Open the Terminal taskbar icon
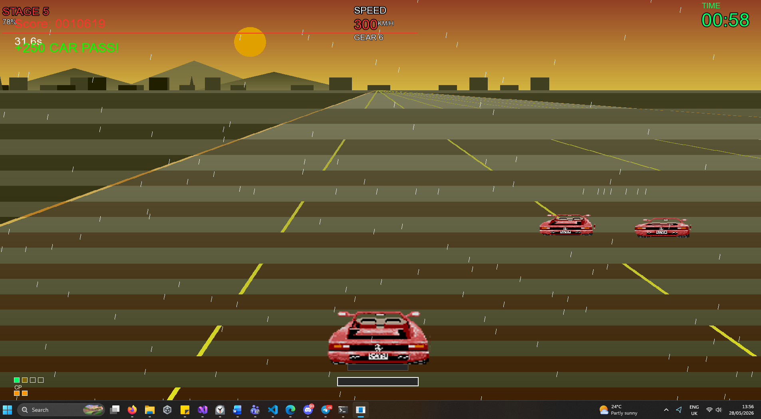761x419 pixels. tap(343, 410)
